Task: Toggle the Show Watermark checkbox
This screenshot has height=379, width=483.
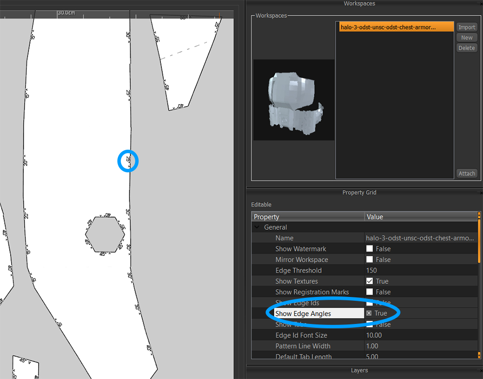Action: (x=369, y=249)
